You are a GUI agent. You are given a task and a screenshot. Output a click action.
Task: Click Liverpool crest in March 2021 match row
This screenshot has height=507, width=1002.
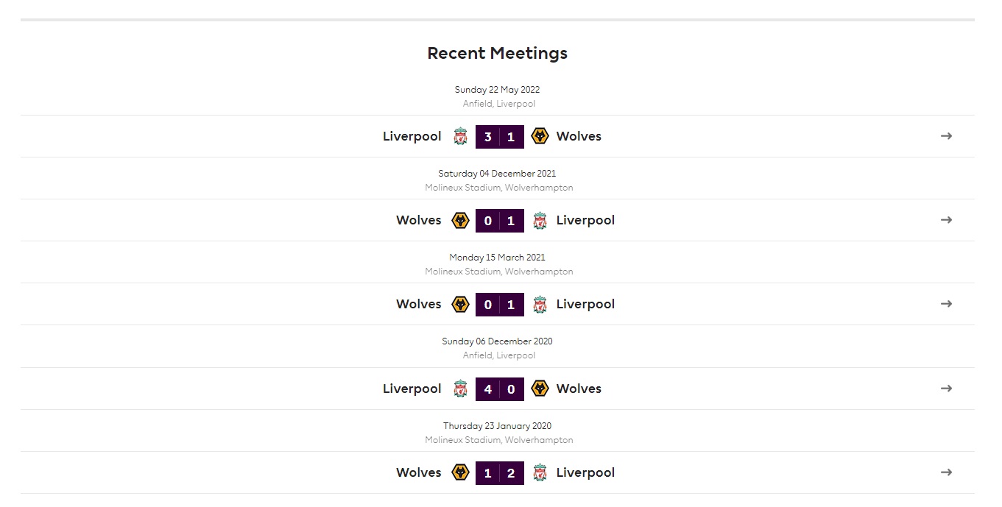[540, 304]
